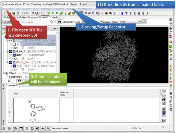This screenshot has width=176, height=133.
Task: Click the plot icon at table toolbar bottom
Action: point(164,121)
